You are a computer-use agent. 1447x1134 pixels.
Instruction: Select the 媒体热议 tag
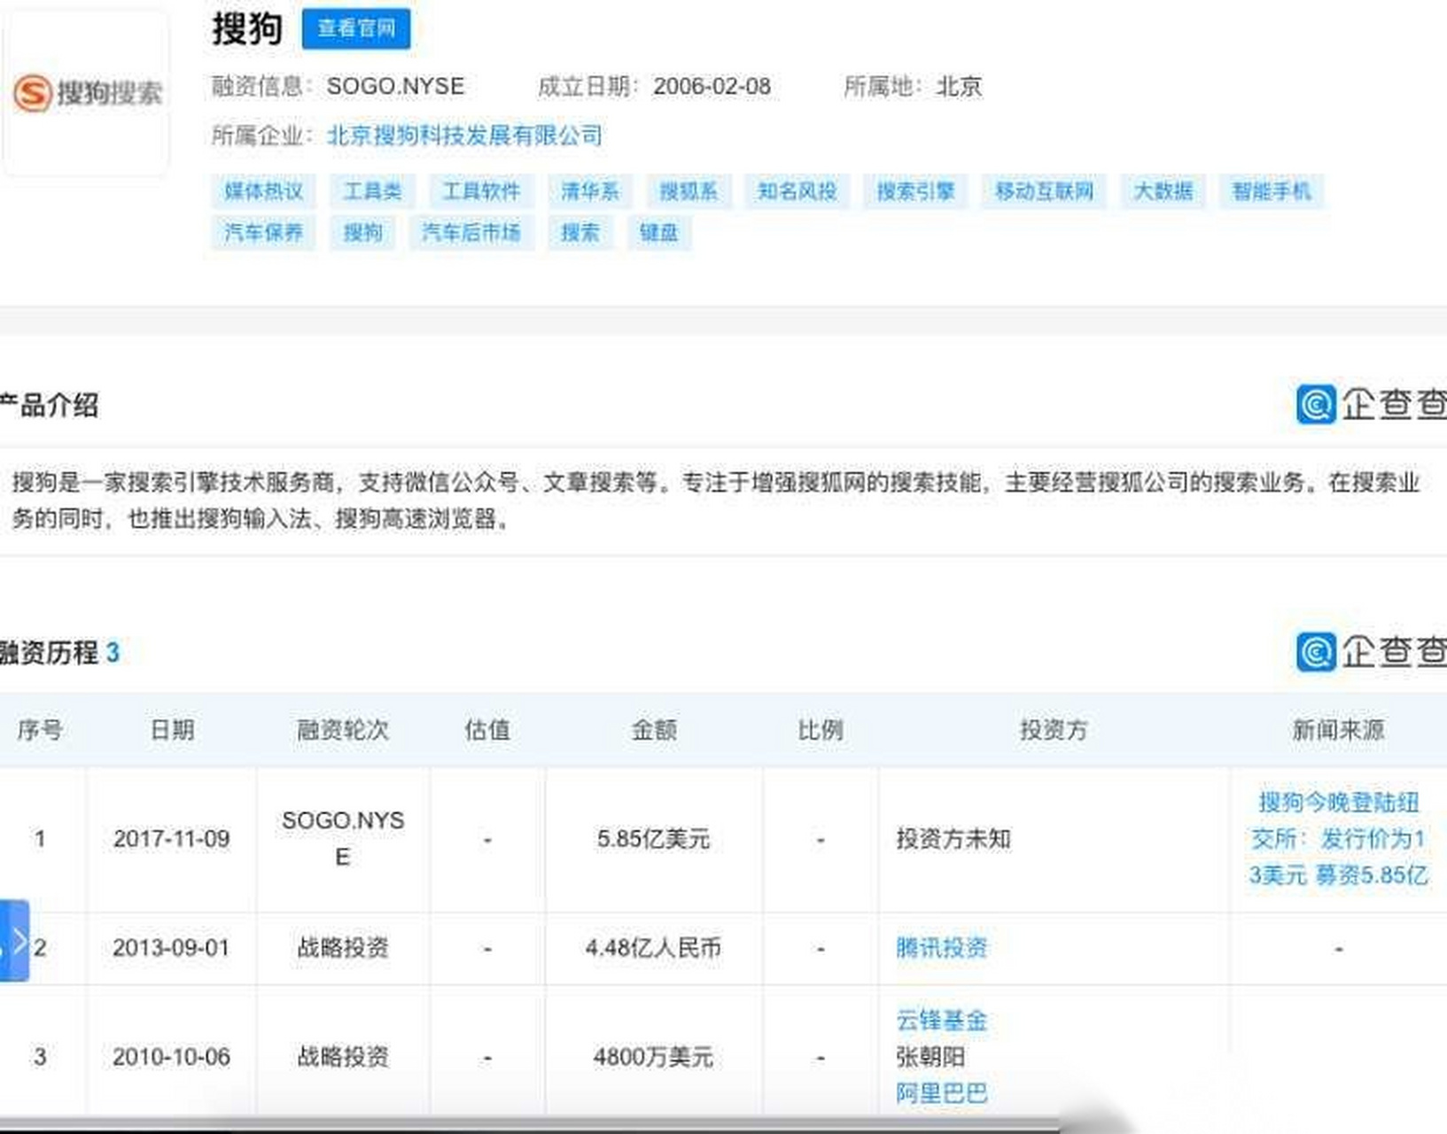[263, 191]
